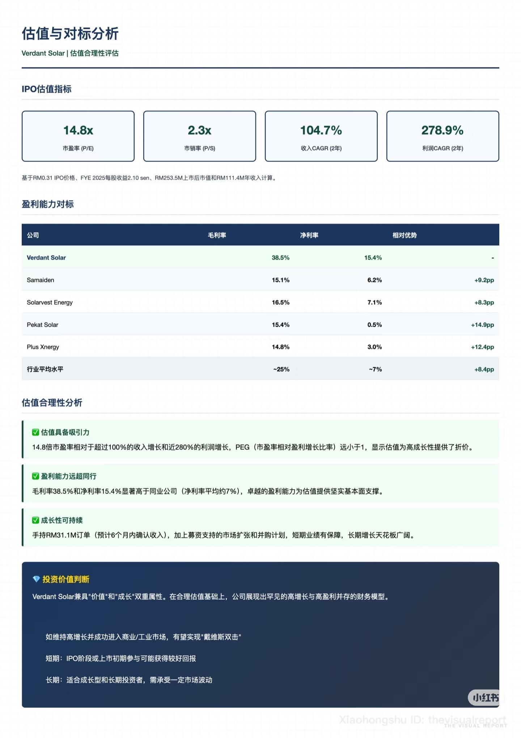Viewport: 521px width, 738px height.
Task: Click the footnote starting 基于RM0.31 IPO价格
Action: point(150,178)
